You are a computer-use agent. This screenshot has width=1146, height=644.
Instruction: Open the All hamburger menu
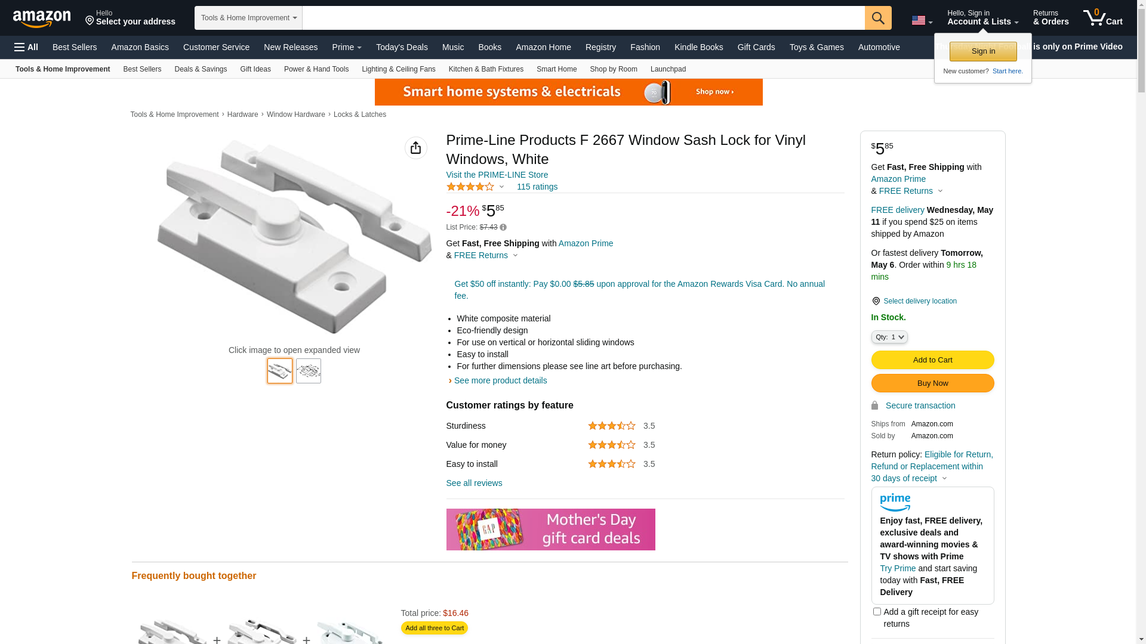[x=26, y=47]
